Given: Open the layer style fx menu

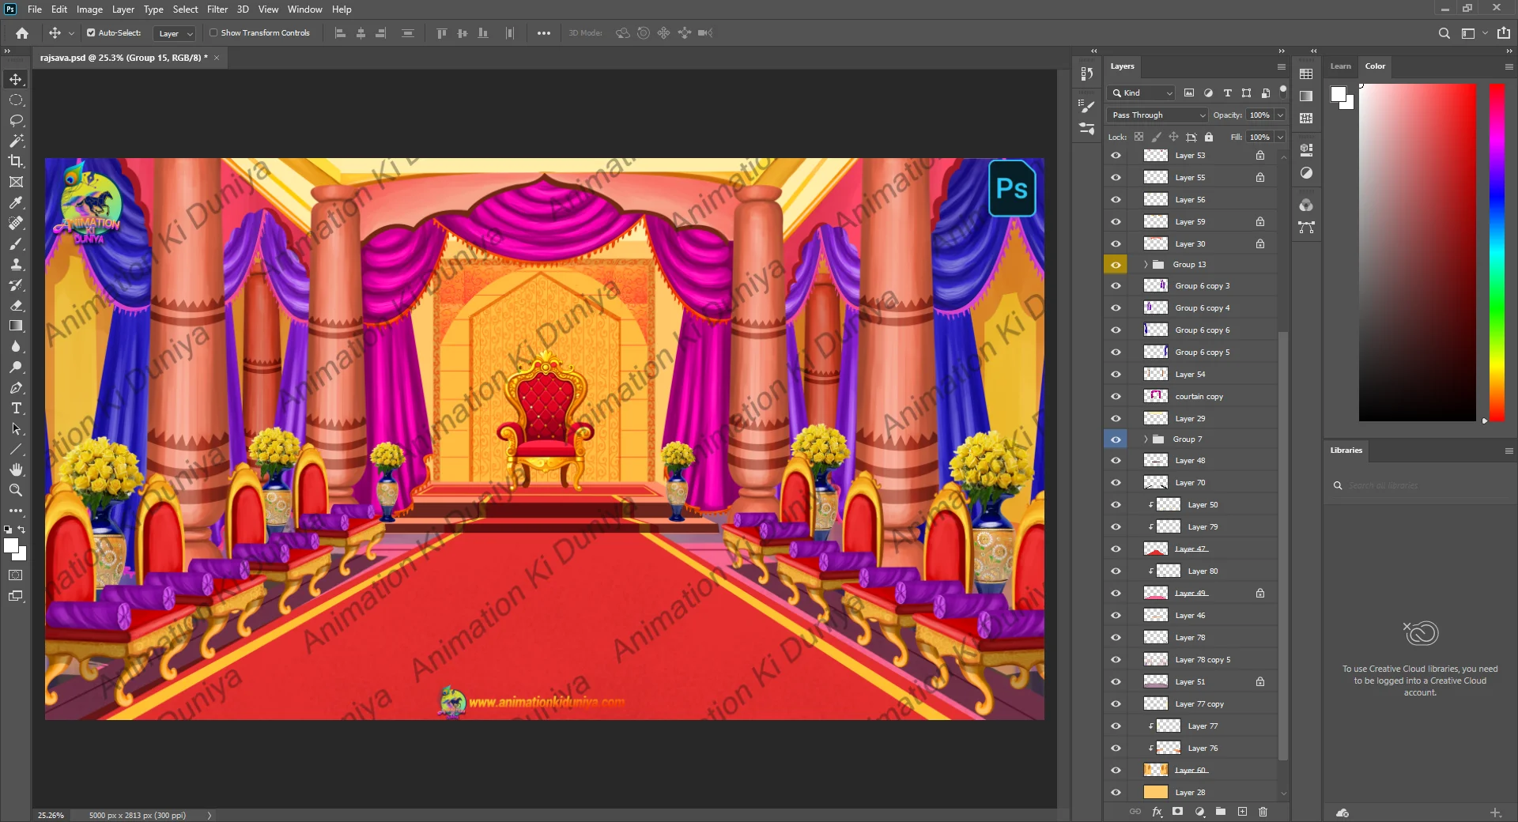Looking at the screenshot, I should pos(1157,812).
